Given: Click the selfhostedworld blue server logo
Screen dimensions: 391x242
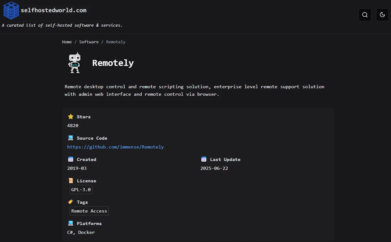Looking at the screenshot, I should click(11, 10).
